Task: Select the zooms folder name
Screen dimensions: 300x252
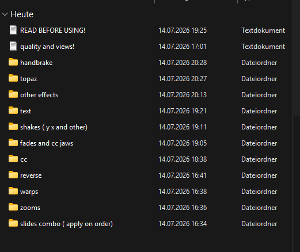Action: pyautogui.click(x=31, y=208)
